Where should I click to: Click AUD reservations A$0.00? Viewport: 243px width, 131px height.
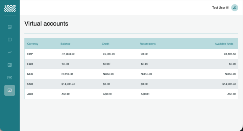click(145, 94)
